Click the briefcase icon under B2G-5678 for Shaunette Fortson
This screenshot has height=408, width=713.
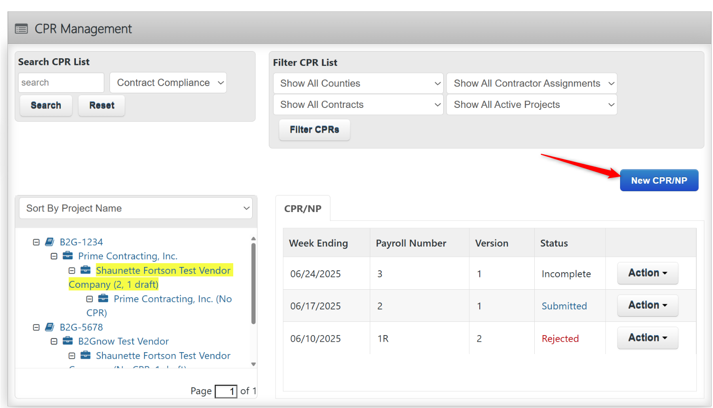[x=85, y=355]
